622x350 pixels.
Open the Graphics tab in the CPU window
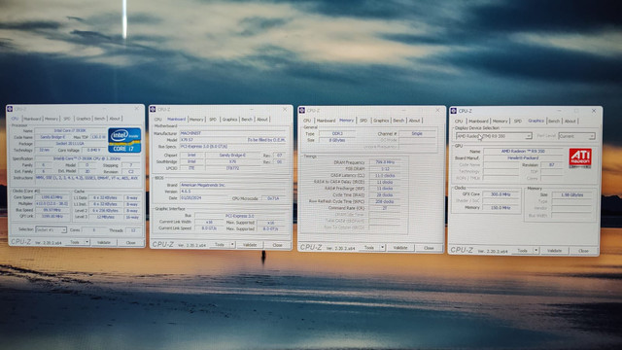(84, 119)
